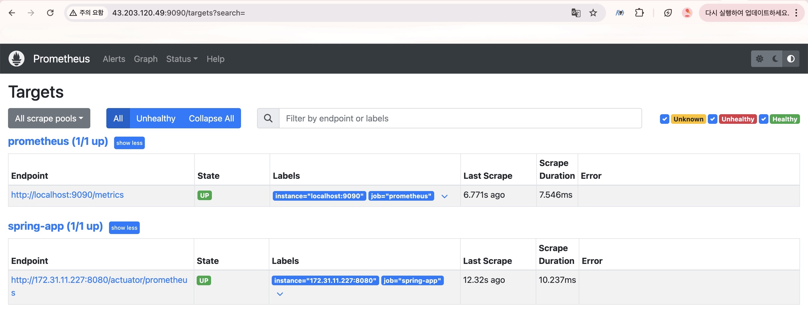Click the yellow Unknown badge label

[x=688, y=119]
